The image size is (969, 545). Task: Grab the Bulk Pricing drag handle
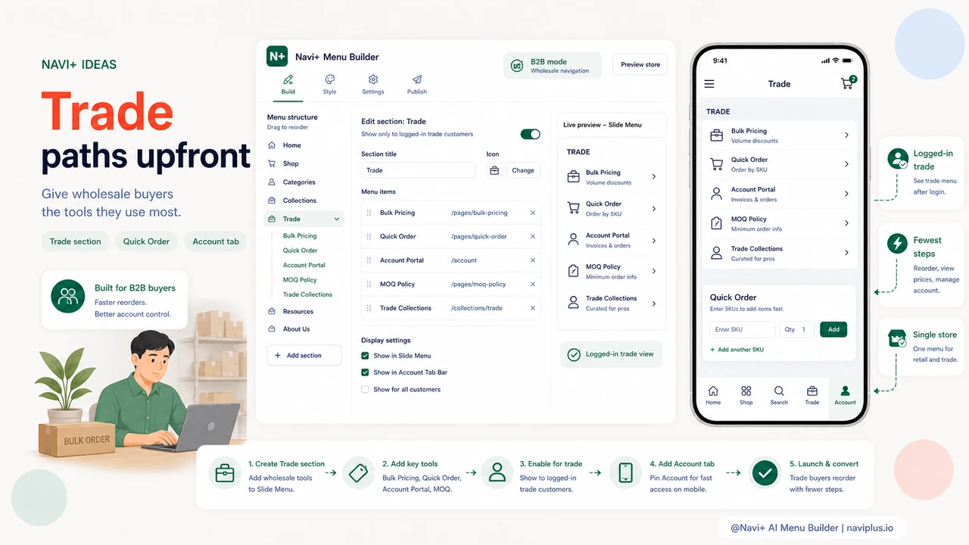369,213
